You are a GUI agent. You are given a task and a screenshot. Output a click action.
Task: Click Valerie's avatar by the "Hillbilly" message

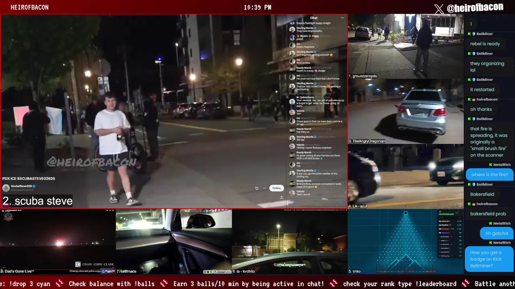click(x=293, y=146)
